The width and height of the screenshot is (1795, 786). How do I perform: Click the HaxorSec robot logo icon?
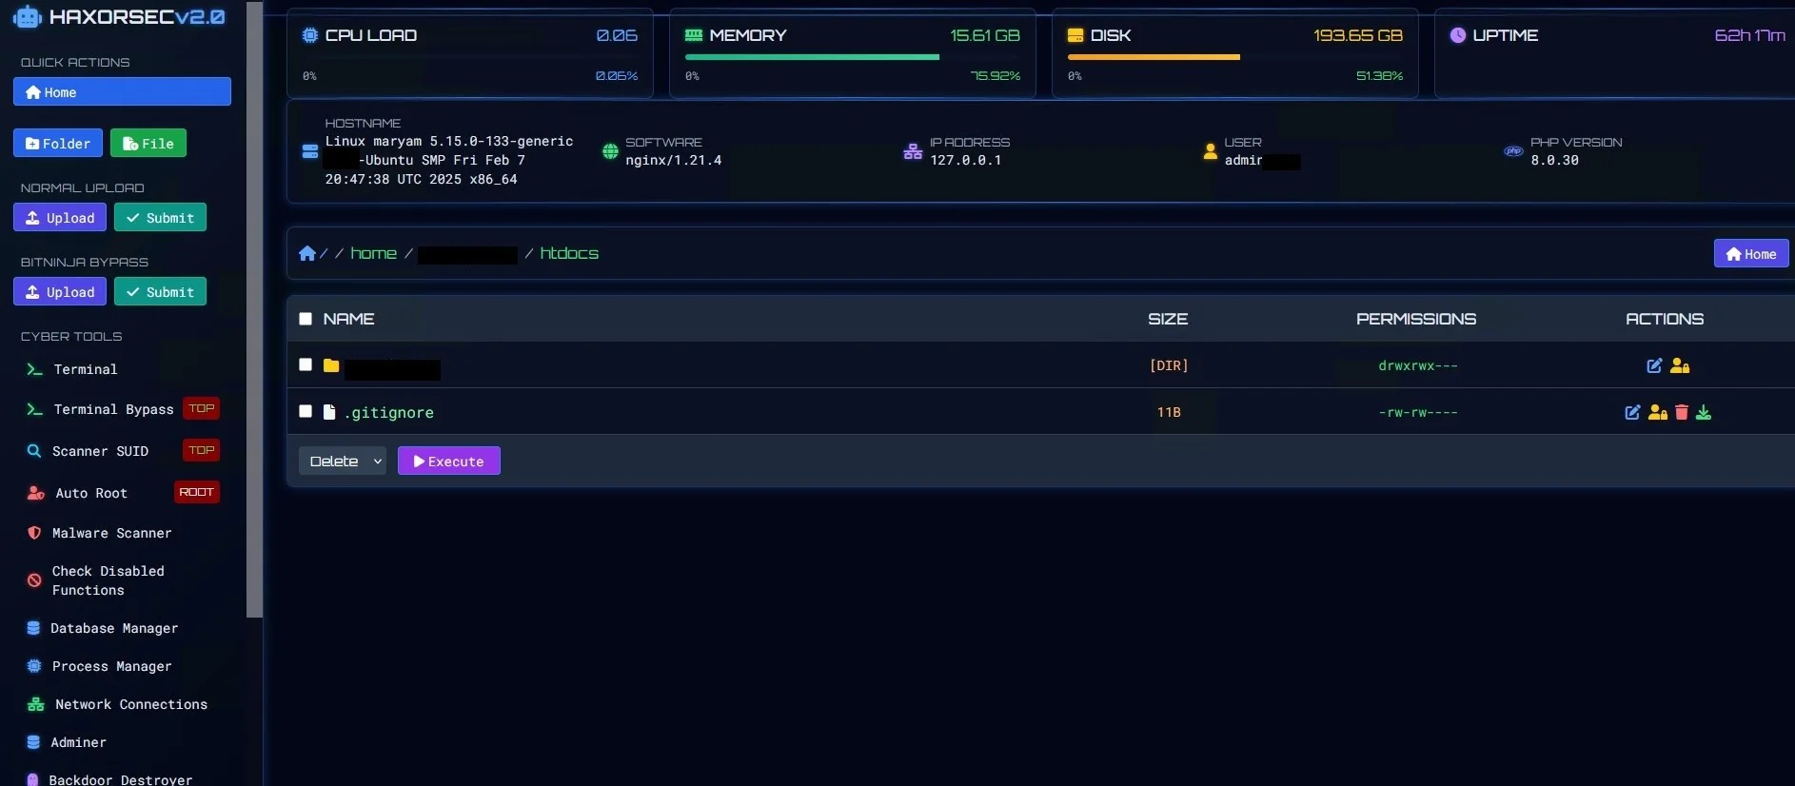coord(28,16)
